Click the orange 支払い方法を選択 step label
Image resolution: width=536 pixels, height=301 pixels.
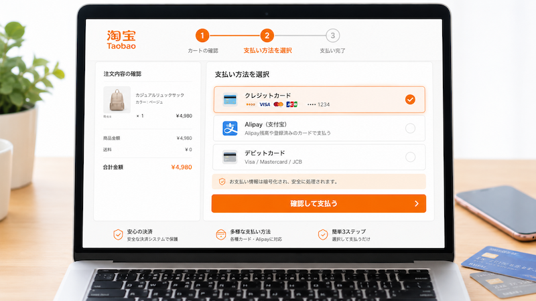[267, 51]
